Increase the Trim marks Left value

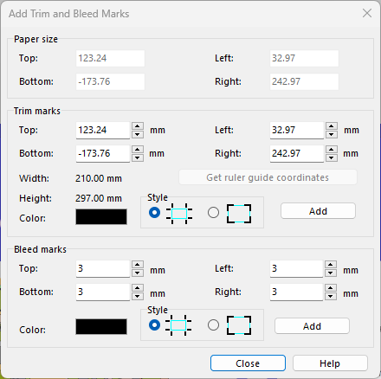pos(332,126)
